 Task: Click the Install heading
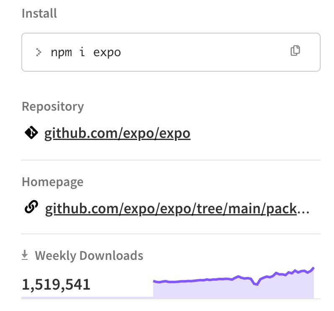[x=39, y=13]
